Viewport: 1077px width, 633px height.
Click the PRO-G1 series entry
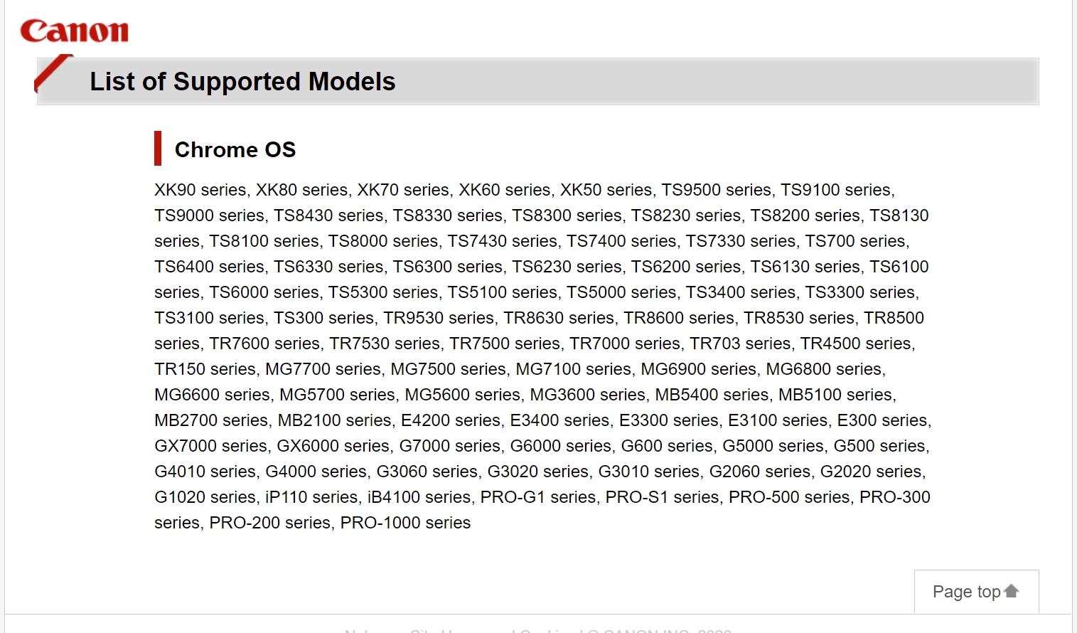tap(538, 497)
